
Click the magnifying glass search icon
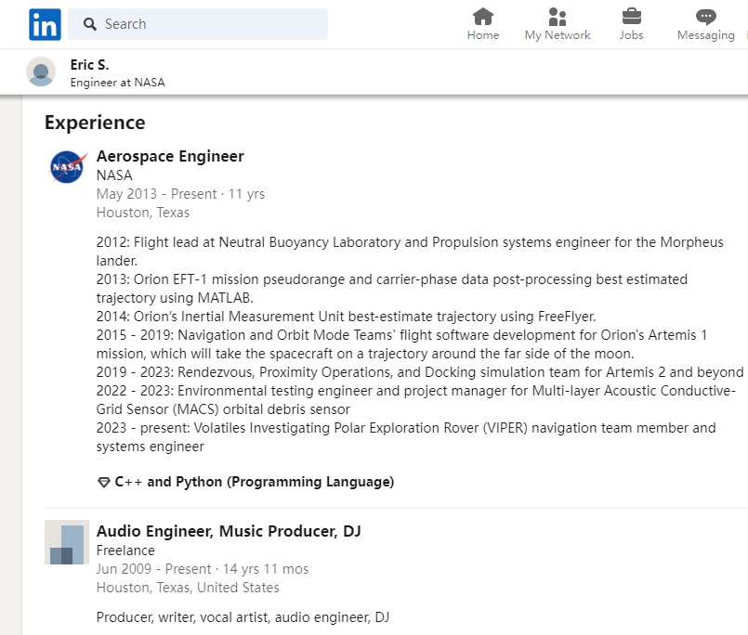(90, 24)
